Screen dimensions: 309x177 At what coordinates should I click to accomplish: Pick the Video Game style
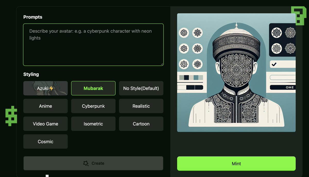[x=46, y=124]
